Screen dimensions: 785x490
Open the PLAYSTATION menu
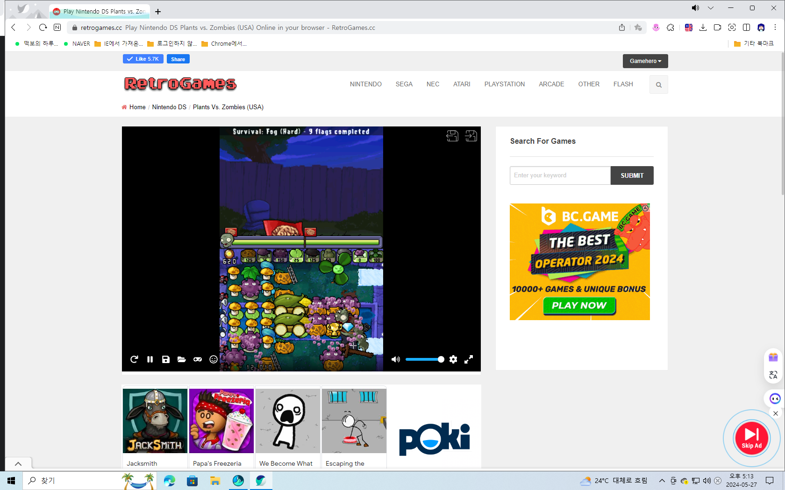(505, 84)
